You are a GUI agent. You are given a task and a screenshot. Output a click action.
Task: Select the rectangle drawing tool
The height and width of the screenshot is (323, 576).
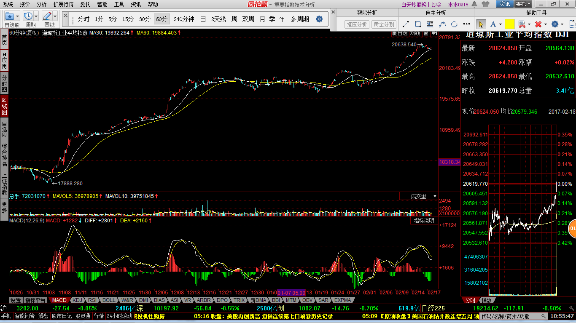418,24
